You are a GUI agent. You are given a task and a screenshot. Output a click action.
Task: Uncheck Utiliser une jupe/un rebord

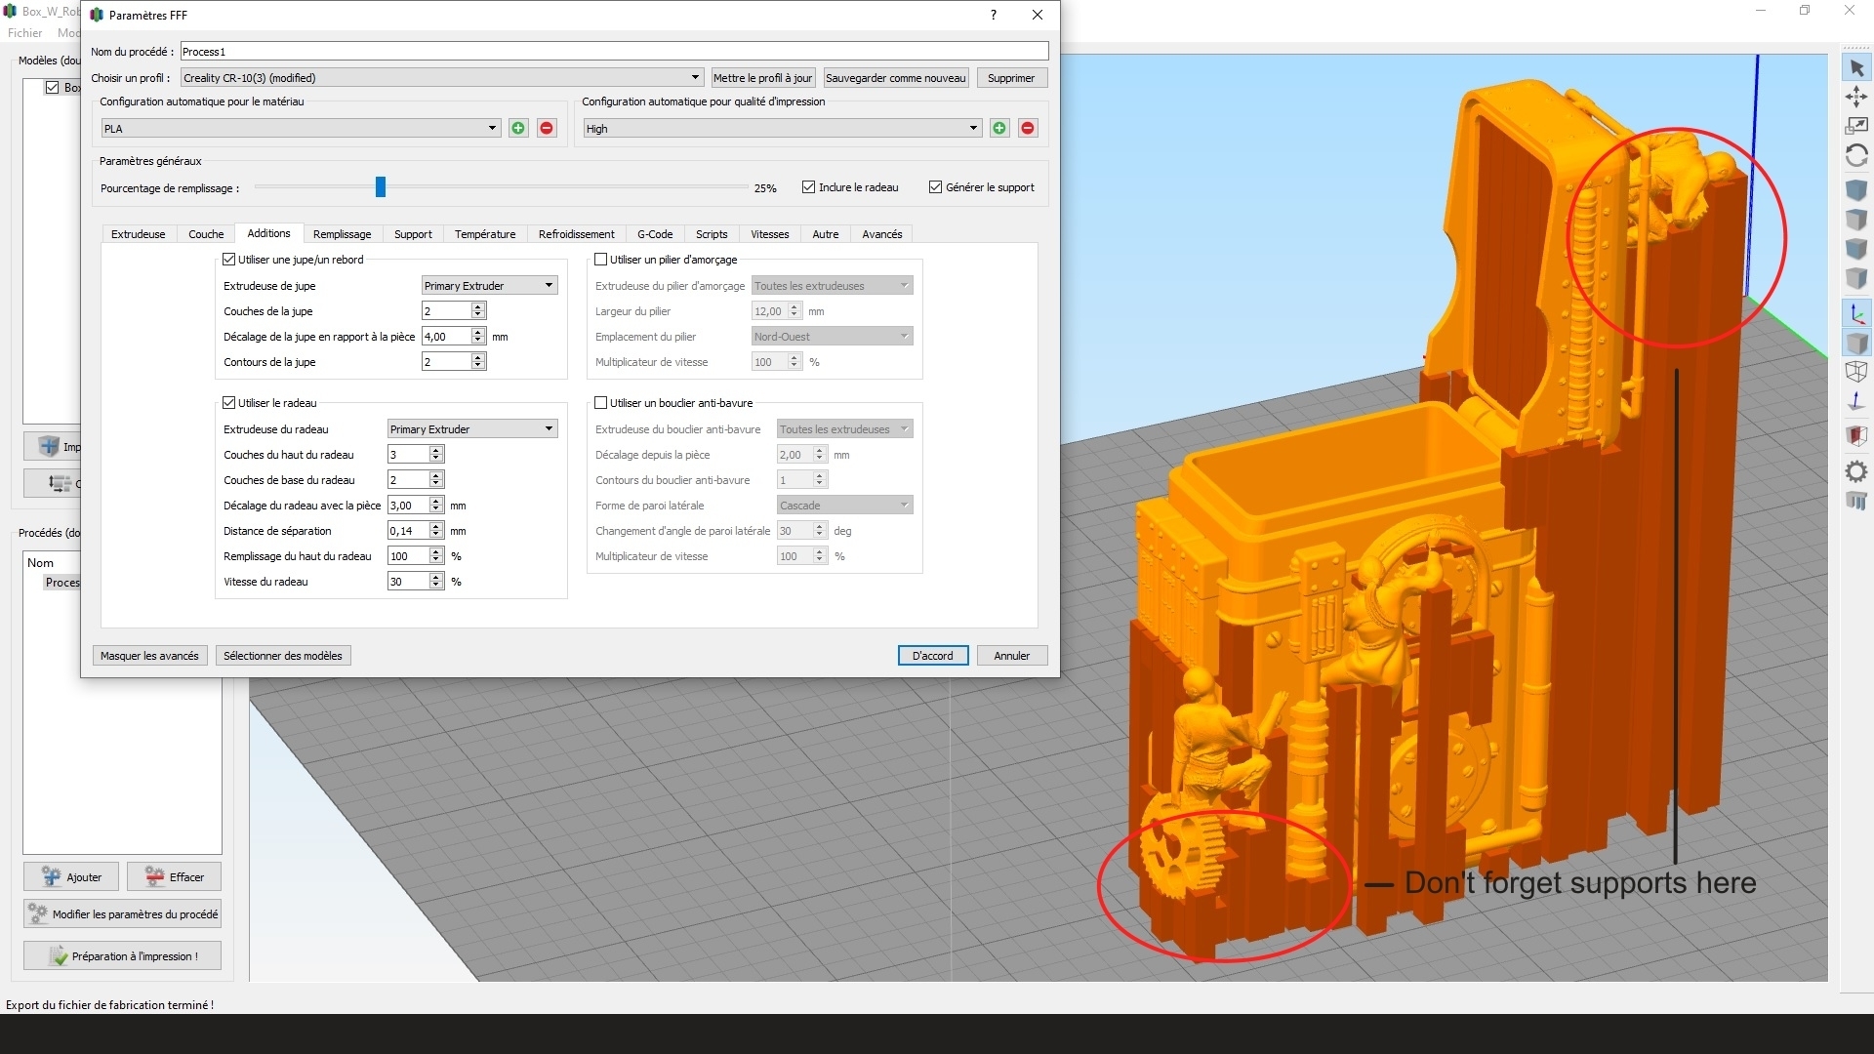coord(229,260)
